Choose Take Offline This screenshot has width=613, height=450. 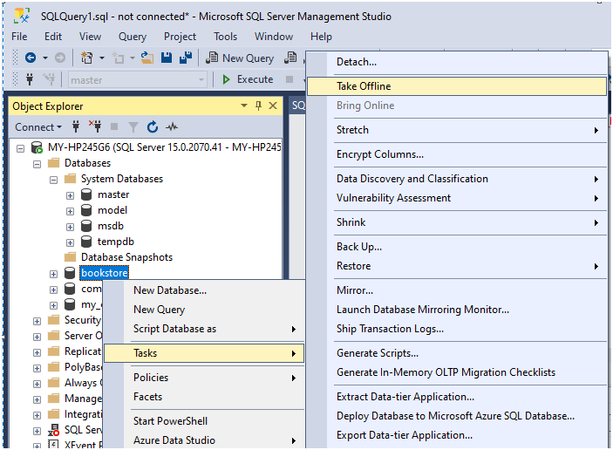coord(457,86)
